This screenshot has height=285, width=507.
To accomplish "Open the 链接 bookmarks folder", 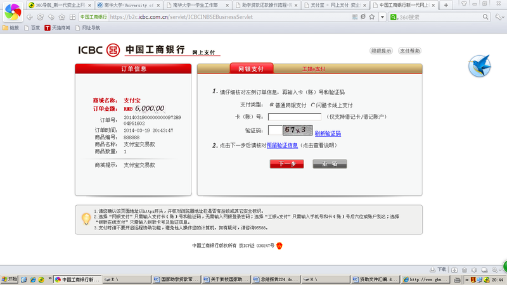I will (x=11, y=28).
